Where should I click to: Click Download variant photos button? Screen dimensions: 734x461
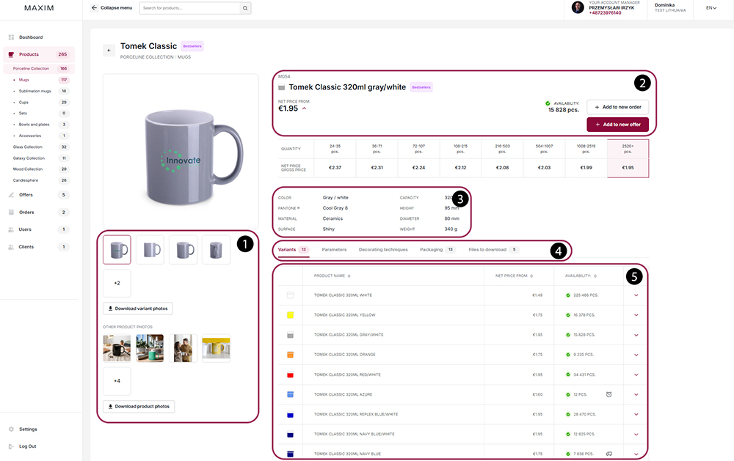pos(138,309)
